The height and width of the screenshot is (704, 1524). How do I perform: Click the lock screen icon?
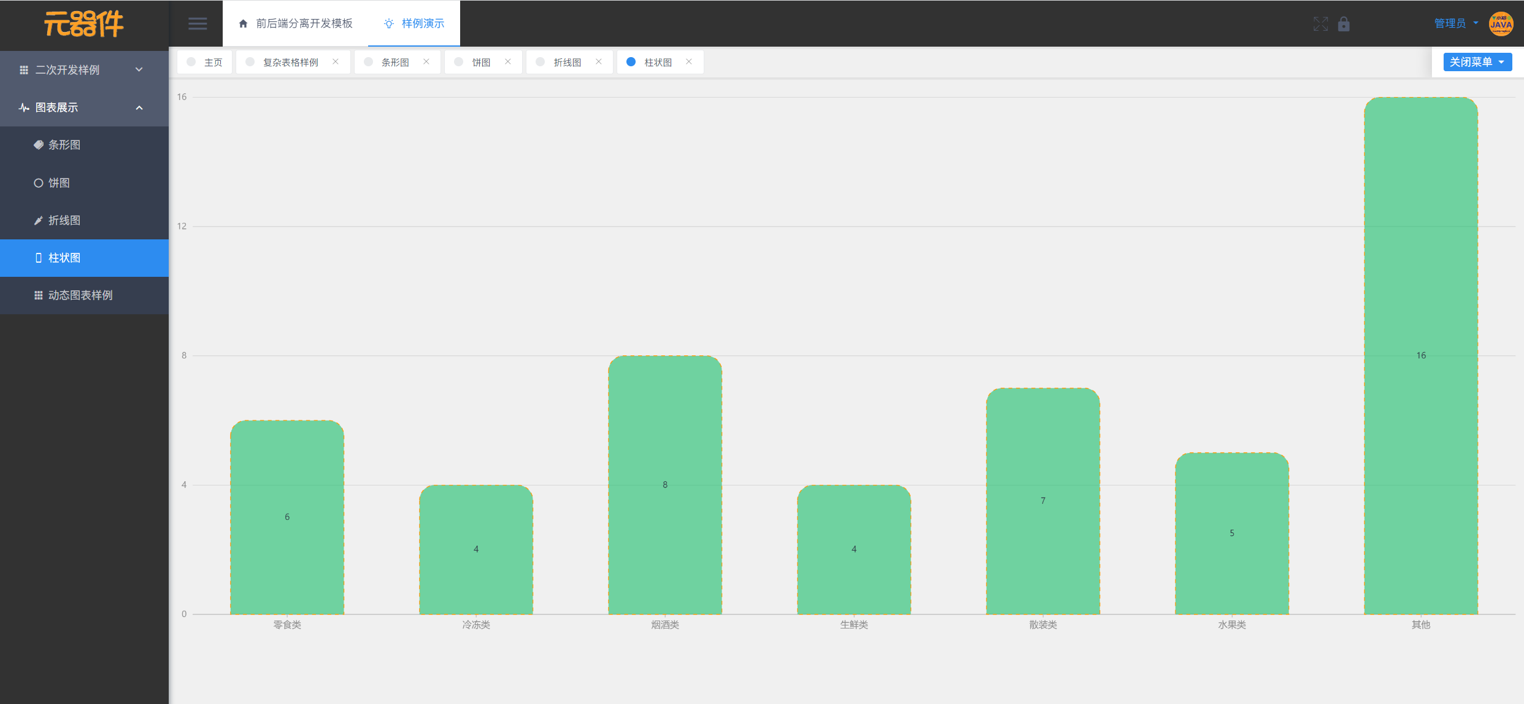(x=1344, y=24)
